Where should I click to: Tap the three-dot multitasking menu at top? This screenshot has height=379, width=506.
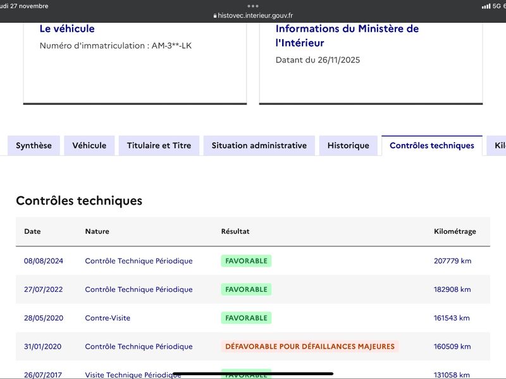[x=253, y=6]
